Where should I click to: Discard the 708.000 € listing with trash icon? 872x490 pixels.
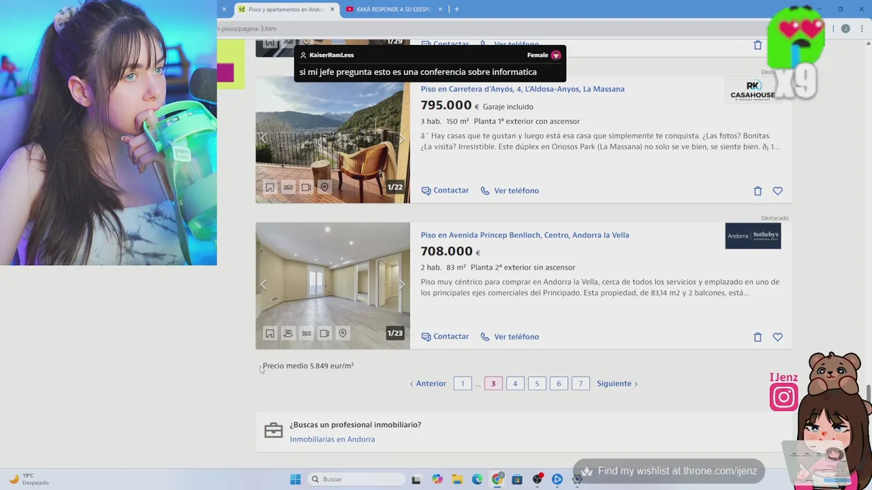coord(758,337)
